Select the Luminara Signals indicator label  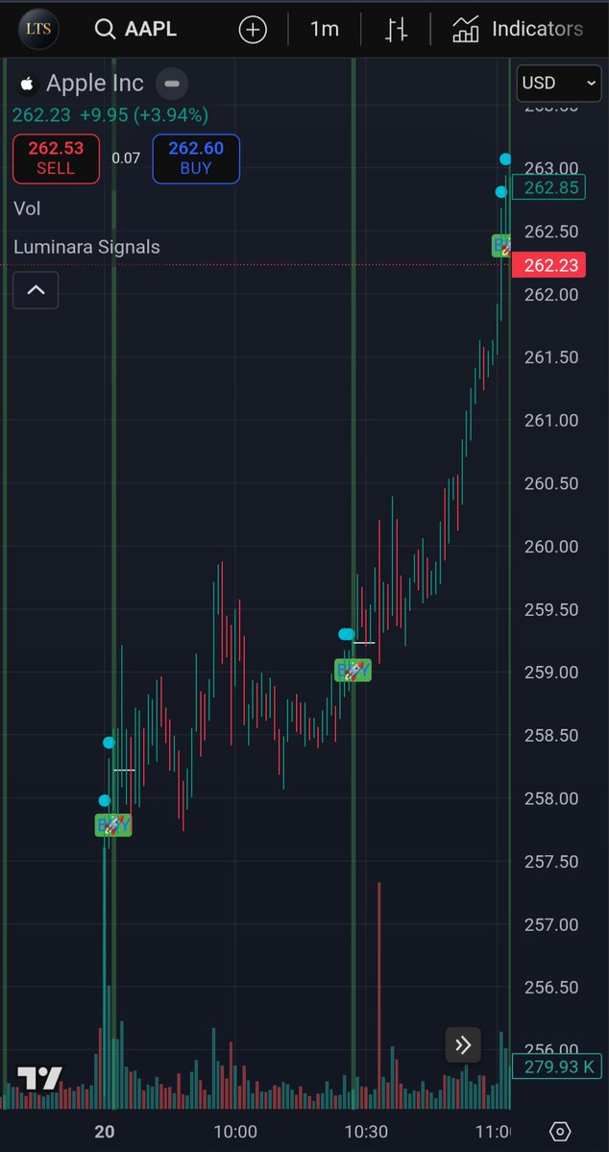(x=86, y=247)
